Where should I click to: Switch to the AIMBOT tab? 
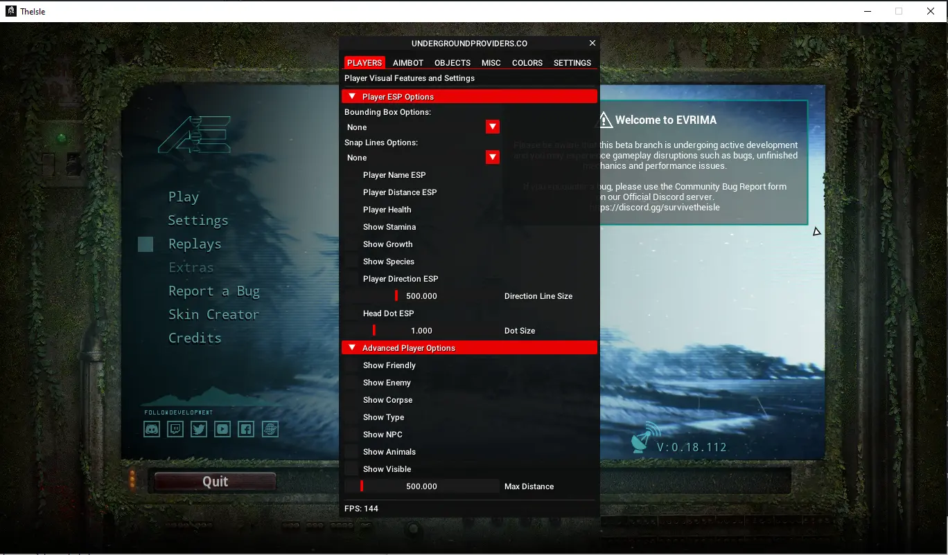coord(408,62)
